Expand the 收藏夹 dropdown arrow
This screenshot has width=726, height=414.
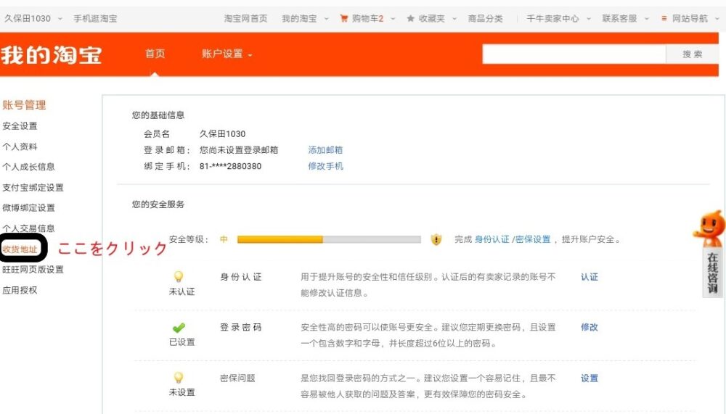[454, 19]
